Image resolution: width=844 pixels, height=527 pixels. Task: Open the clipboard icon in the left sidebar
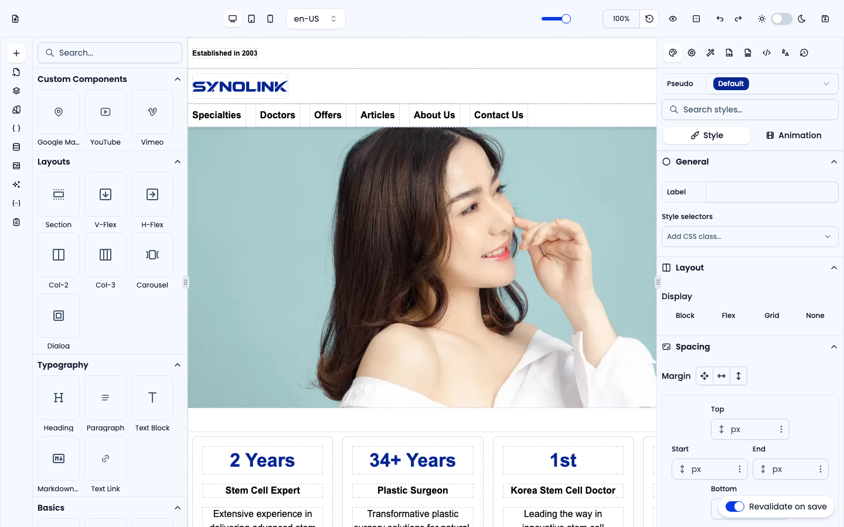click(16, 222)
